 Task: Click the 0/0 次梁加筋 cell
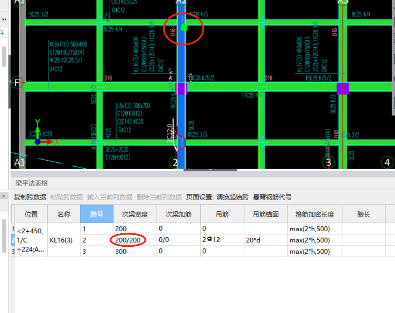[179, 240]
